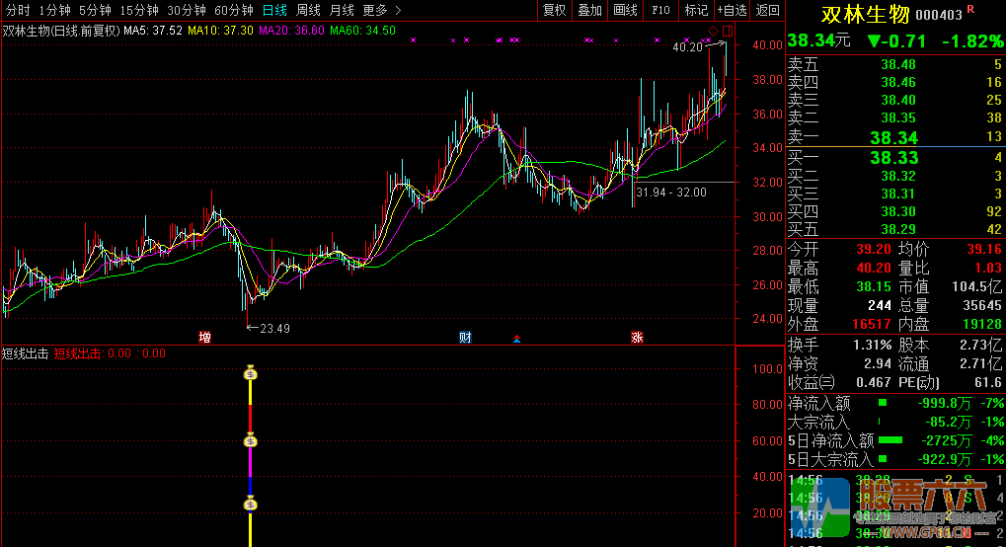Toggle the 叠加 overlay option
Image resolution: width=1006 pixels, height=547 pixels.
589,10
